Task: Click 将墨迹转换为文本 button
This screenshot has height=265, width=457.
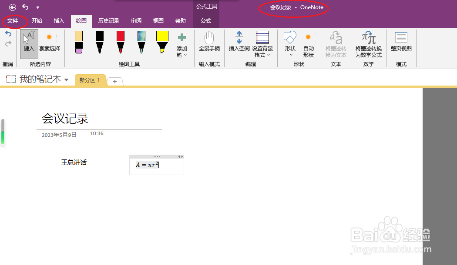Action: (336, 44)
